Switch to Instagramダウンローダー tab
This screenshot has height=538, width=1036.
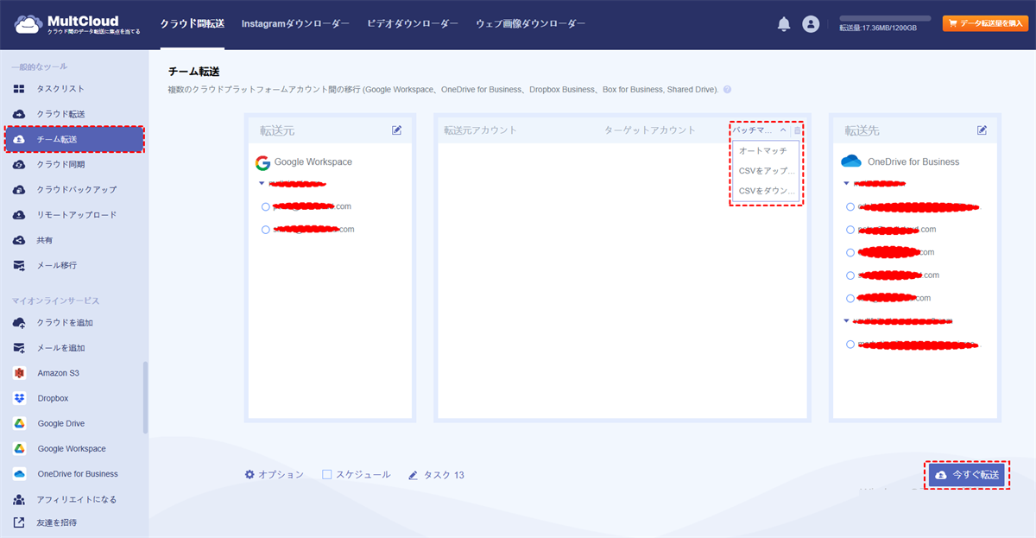(295, 24)
